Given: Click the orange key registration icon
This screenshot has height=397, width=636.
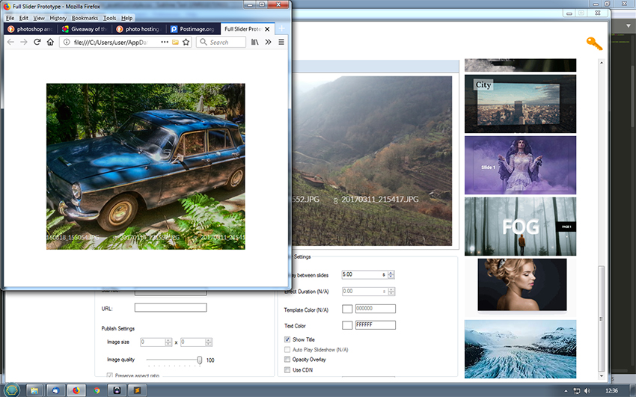Looking at the screenshot, I should tap(594, 44).
